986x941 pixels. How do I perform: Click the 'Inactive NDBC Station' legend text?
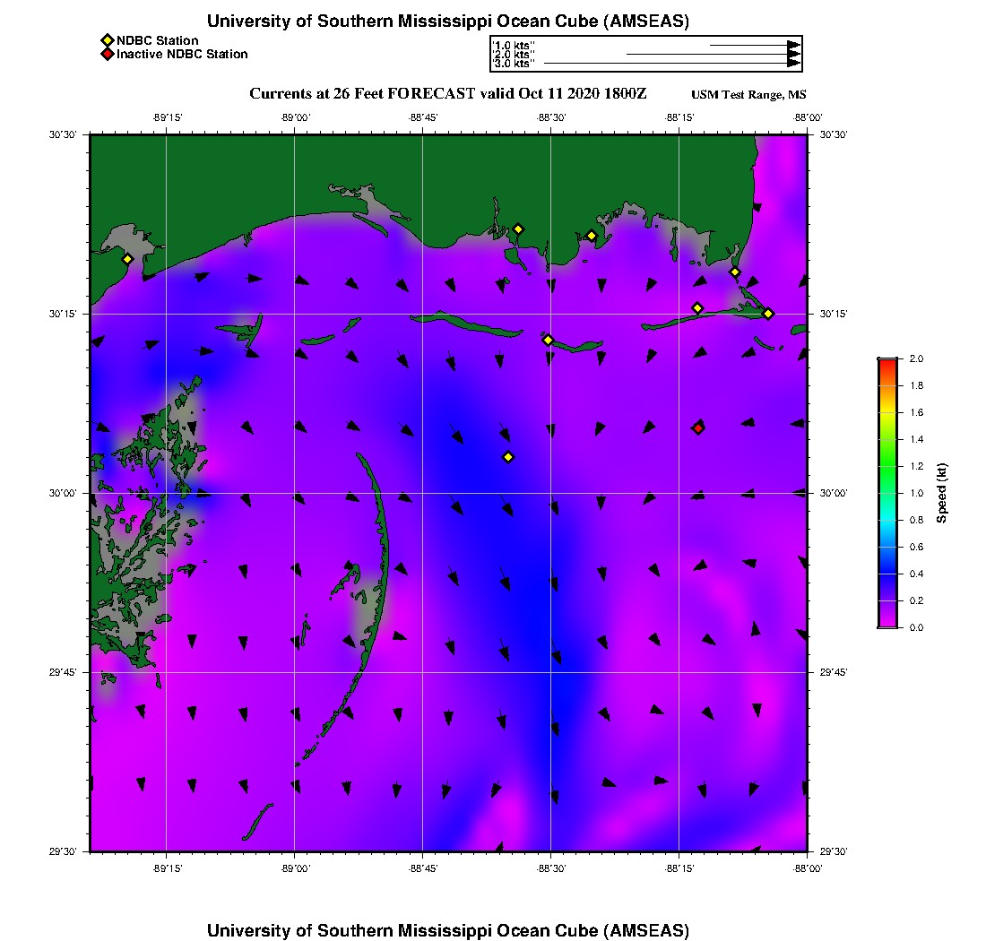coord(182,54)
